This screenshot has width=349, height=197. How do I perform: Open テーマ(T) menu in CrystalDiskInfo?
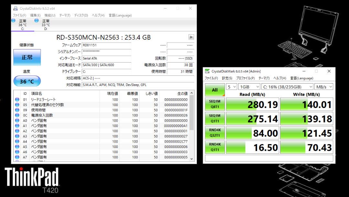[65, 15]
